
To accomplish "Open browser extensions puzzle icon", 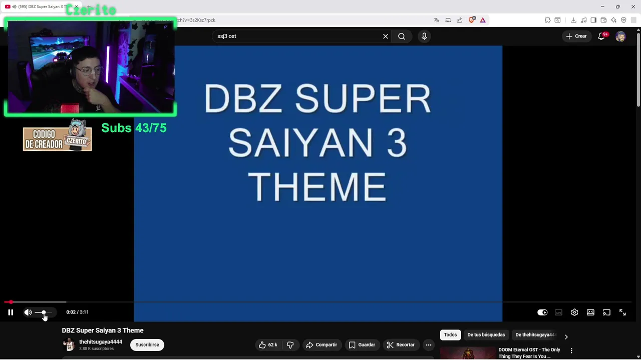I will pos(547,20).
